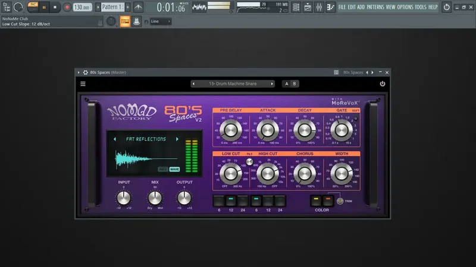This screenshot has width=476, height=267.
Task: Open the EDIT menu
Action: [x=352, y=7]
